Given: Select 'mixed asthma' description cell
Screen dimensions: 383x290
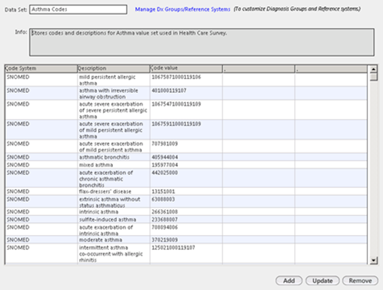Looking at the screenshot, I should 113,165.
